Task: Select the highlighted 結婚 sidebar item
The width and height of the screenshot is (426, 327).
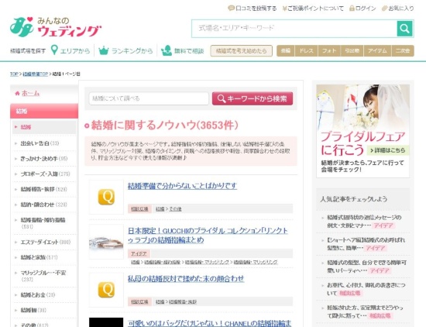Action: tap(44, 127)
